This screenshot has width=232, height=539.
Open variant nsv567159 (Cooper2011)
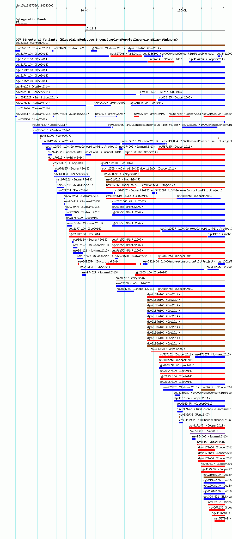tap(186, 114)
